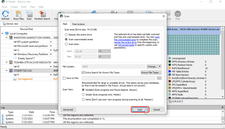Click the Recognized2 partition icon
The width and height of the screenshot is (225, 129).
click(x=15, y=79)
